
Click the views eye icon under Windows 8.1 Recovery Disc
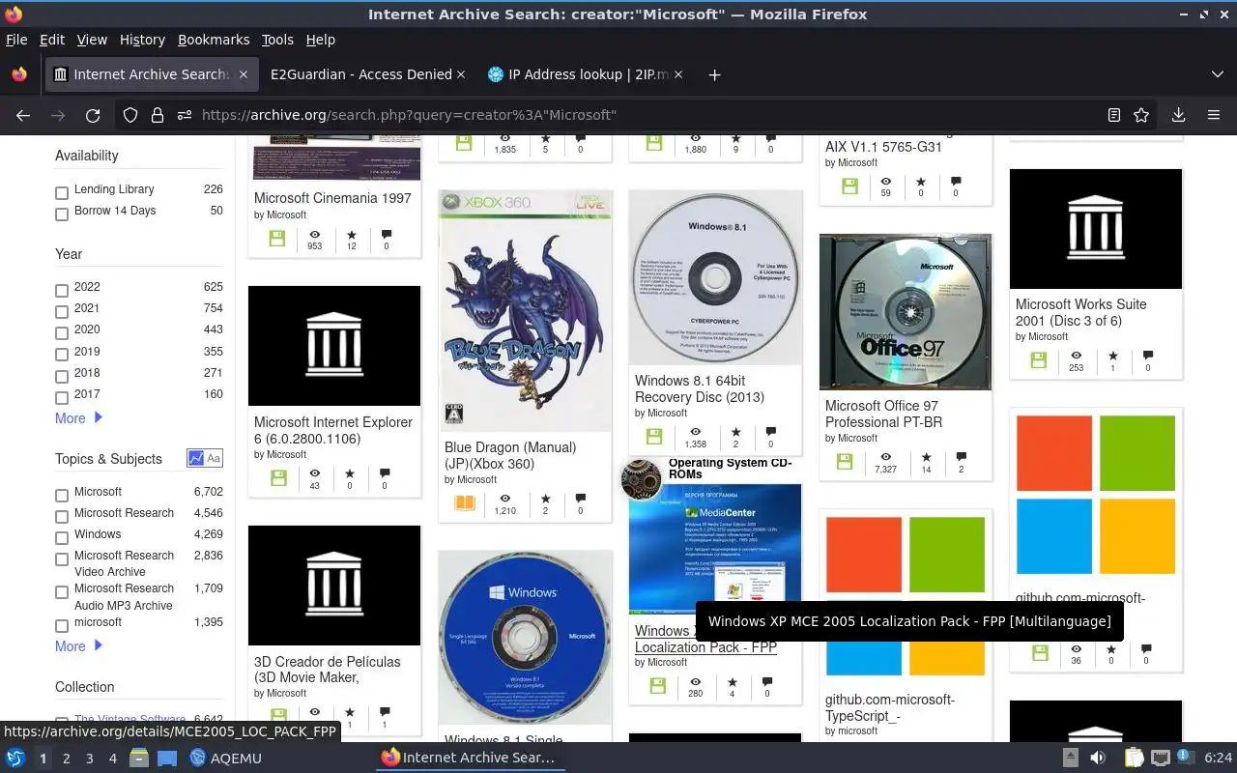pyautogui.click(x=695, y=432)
